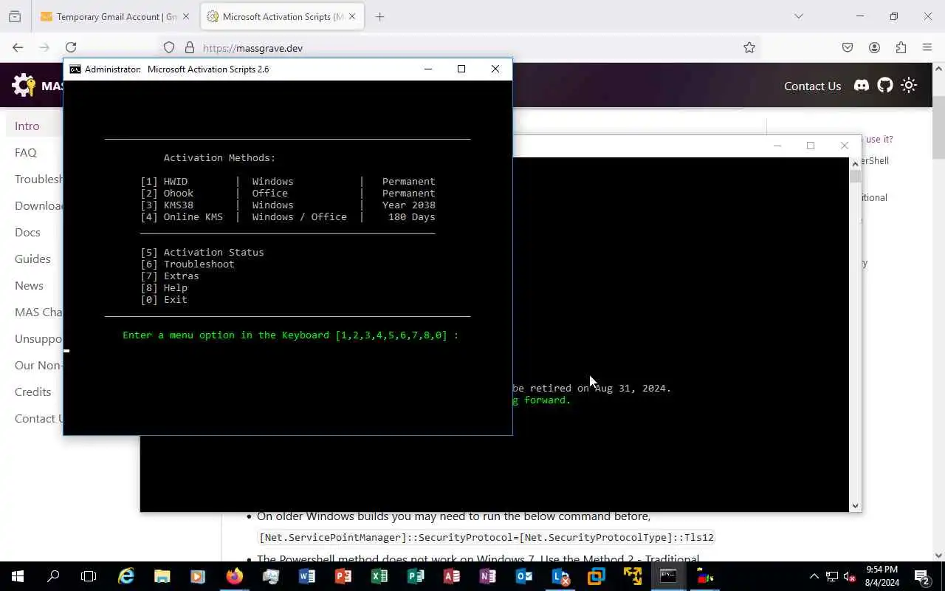
Task: Open the Action Center notifications icon
Action: 921,576
